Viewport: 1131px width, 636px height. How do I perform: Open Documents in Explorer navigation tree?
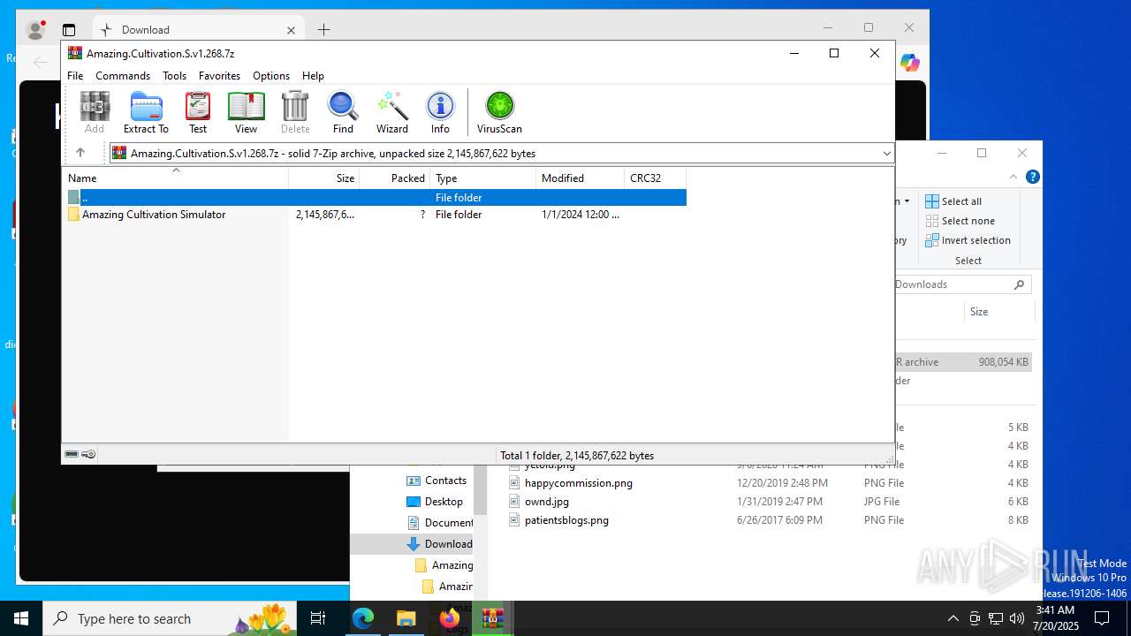click(439, 523)
